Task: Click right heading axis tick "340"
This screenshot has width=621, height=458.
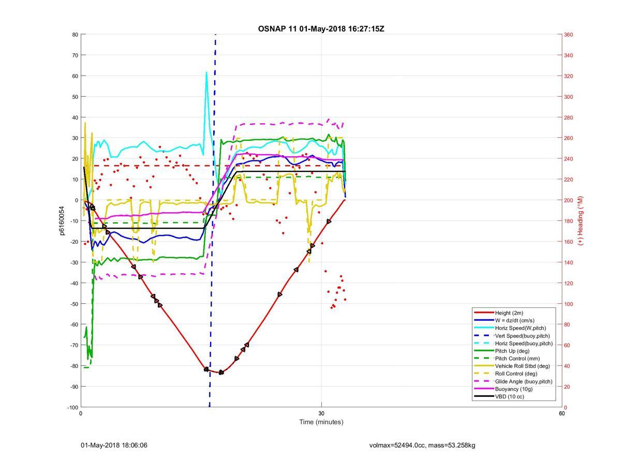Action: click(x=568, y=55)
